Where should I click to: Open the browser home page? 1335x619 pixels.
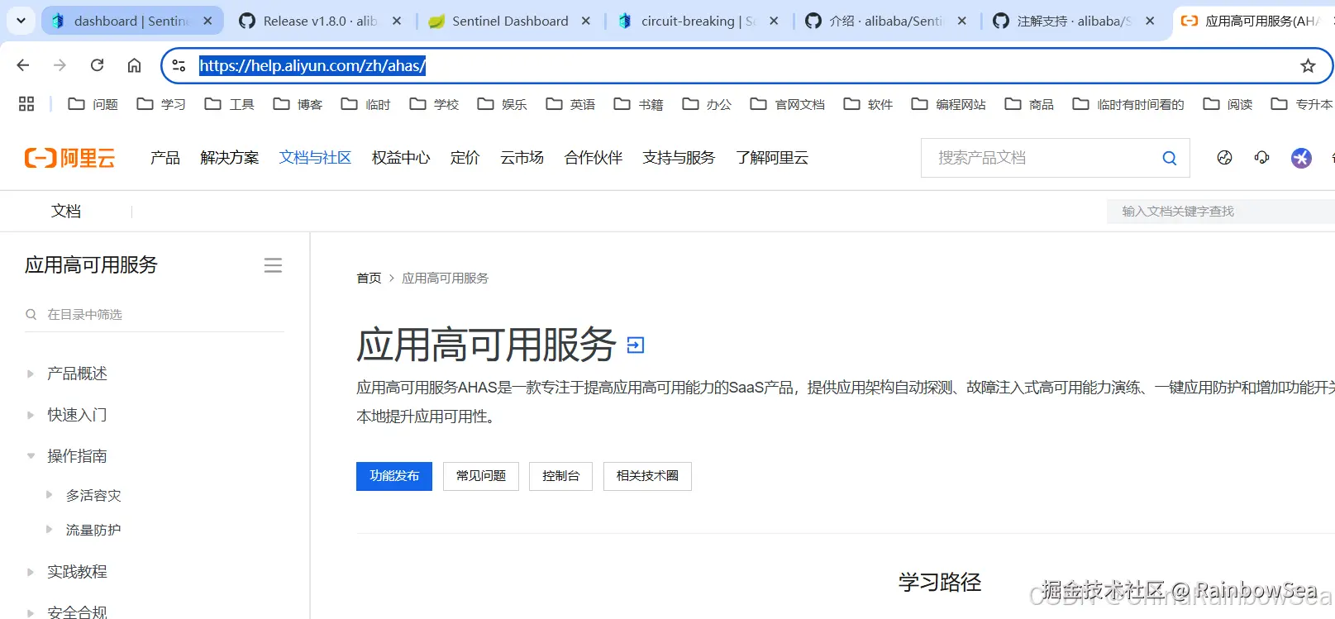tap(134, 65)
